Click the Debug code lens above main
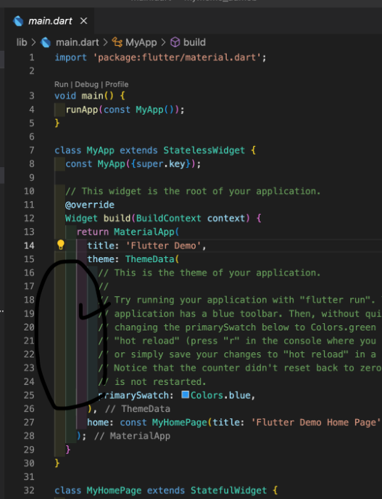Viewport: 382px width, 499px height. pyautogui.click(x=86, y=84)
